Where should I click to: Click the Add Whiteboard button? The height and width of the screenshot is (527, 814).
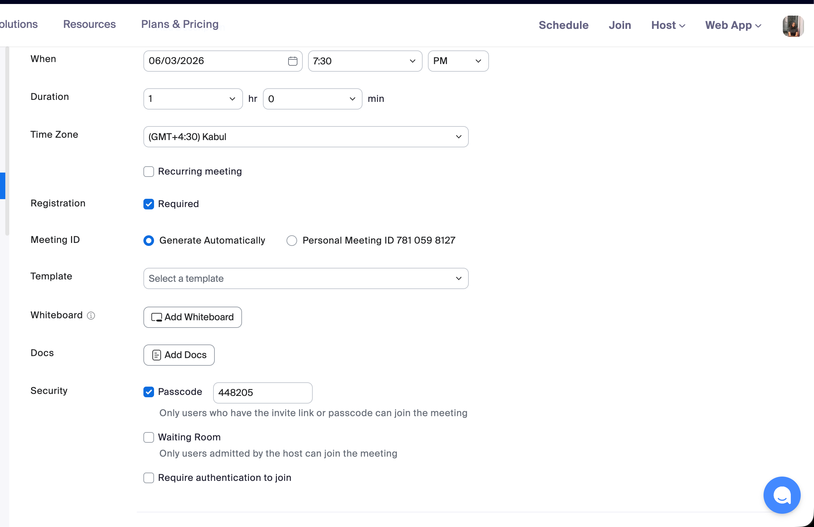(193, 317)
